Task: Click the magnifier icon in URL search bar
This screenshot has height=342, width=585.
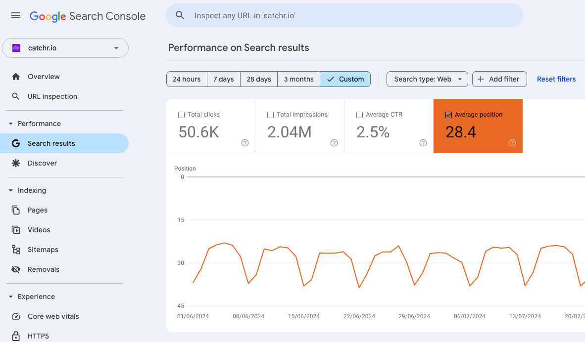Action: point(180,15)
